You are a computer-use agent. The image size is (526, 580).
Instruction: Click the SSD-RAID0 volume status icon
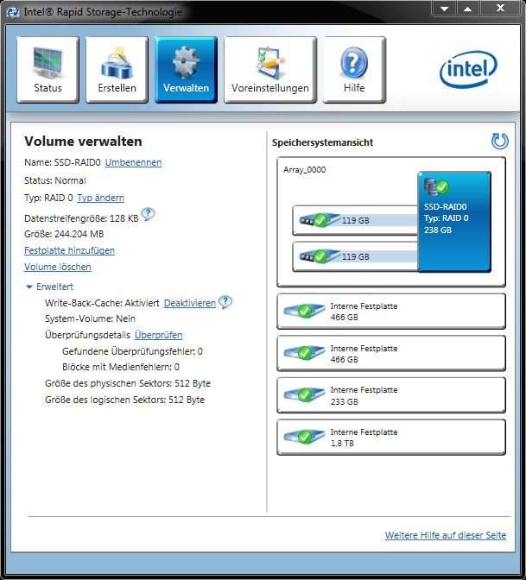coord(437,186)
